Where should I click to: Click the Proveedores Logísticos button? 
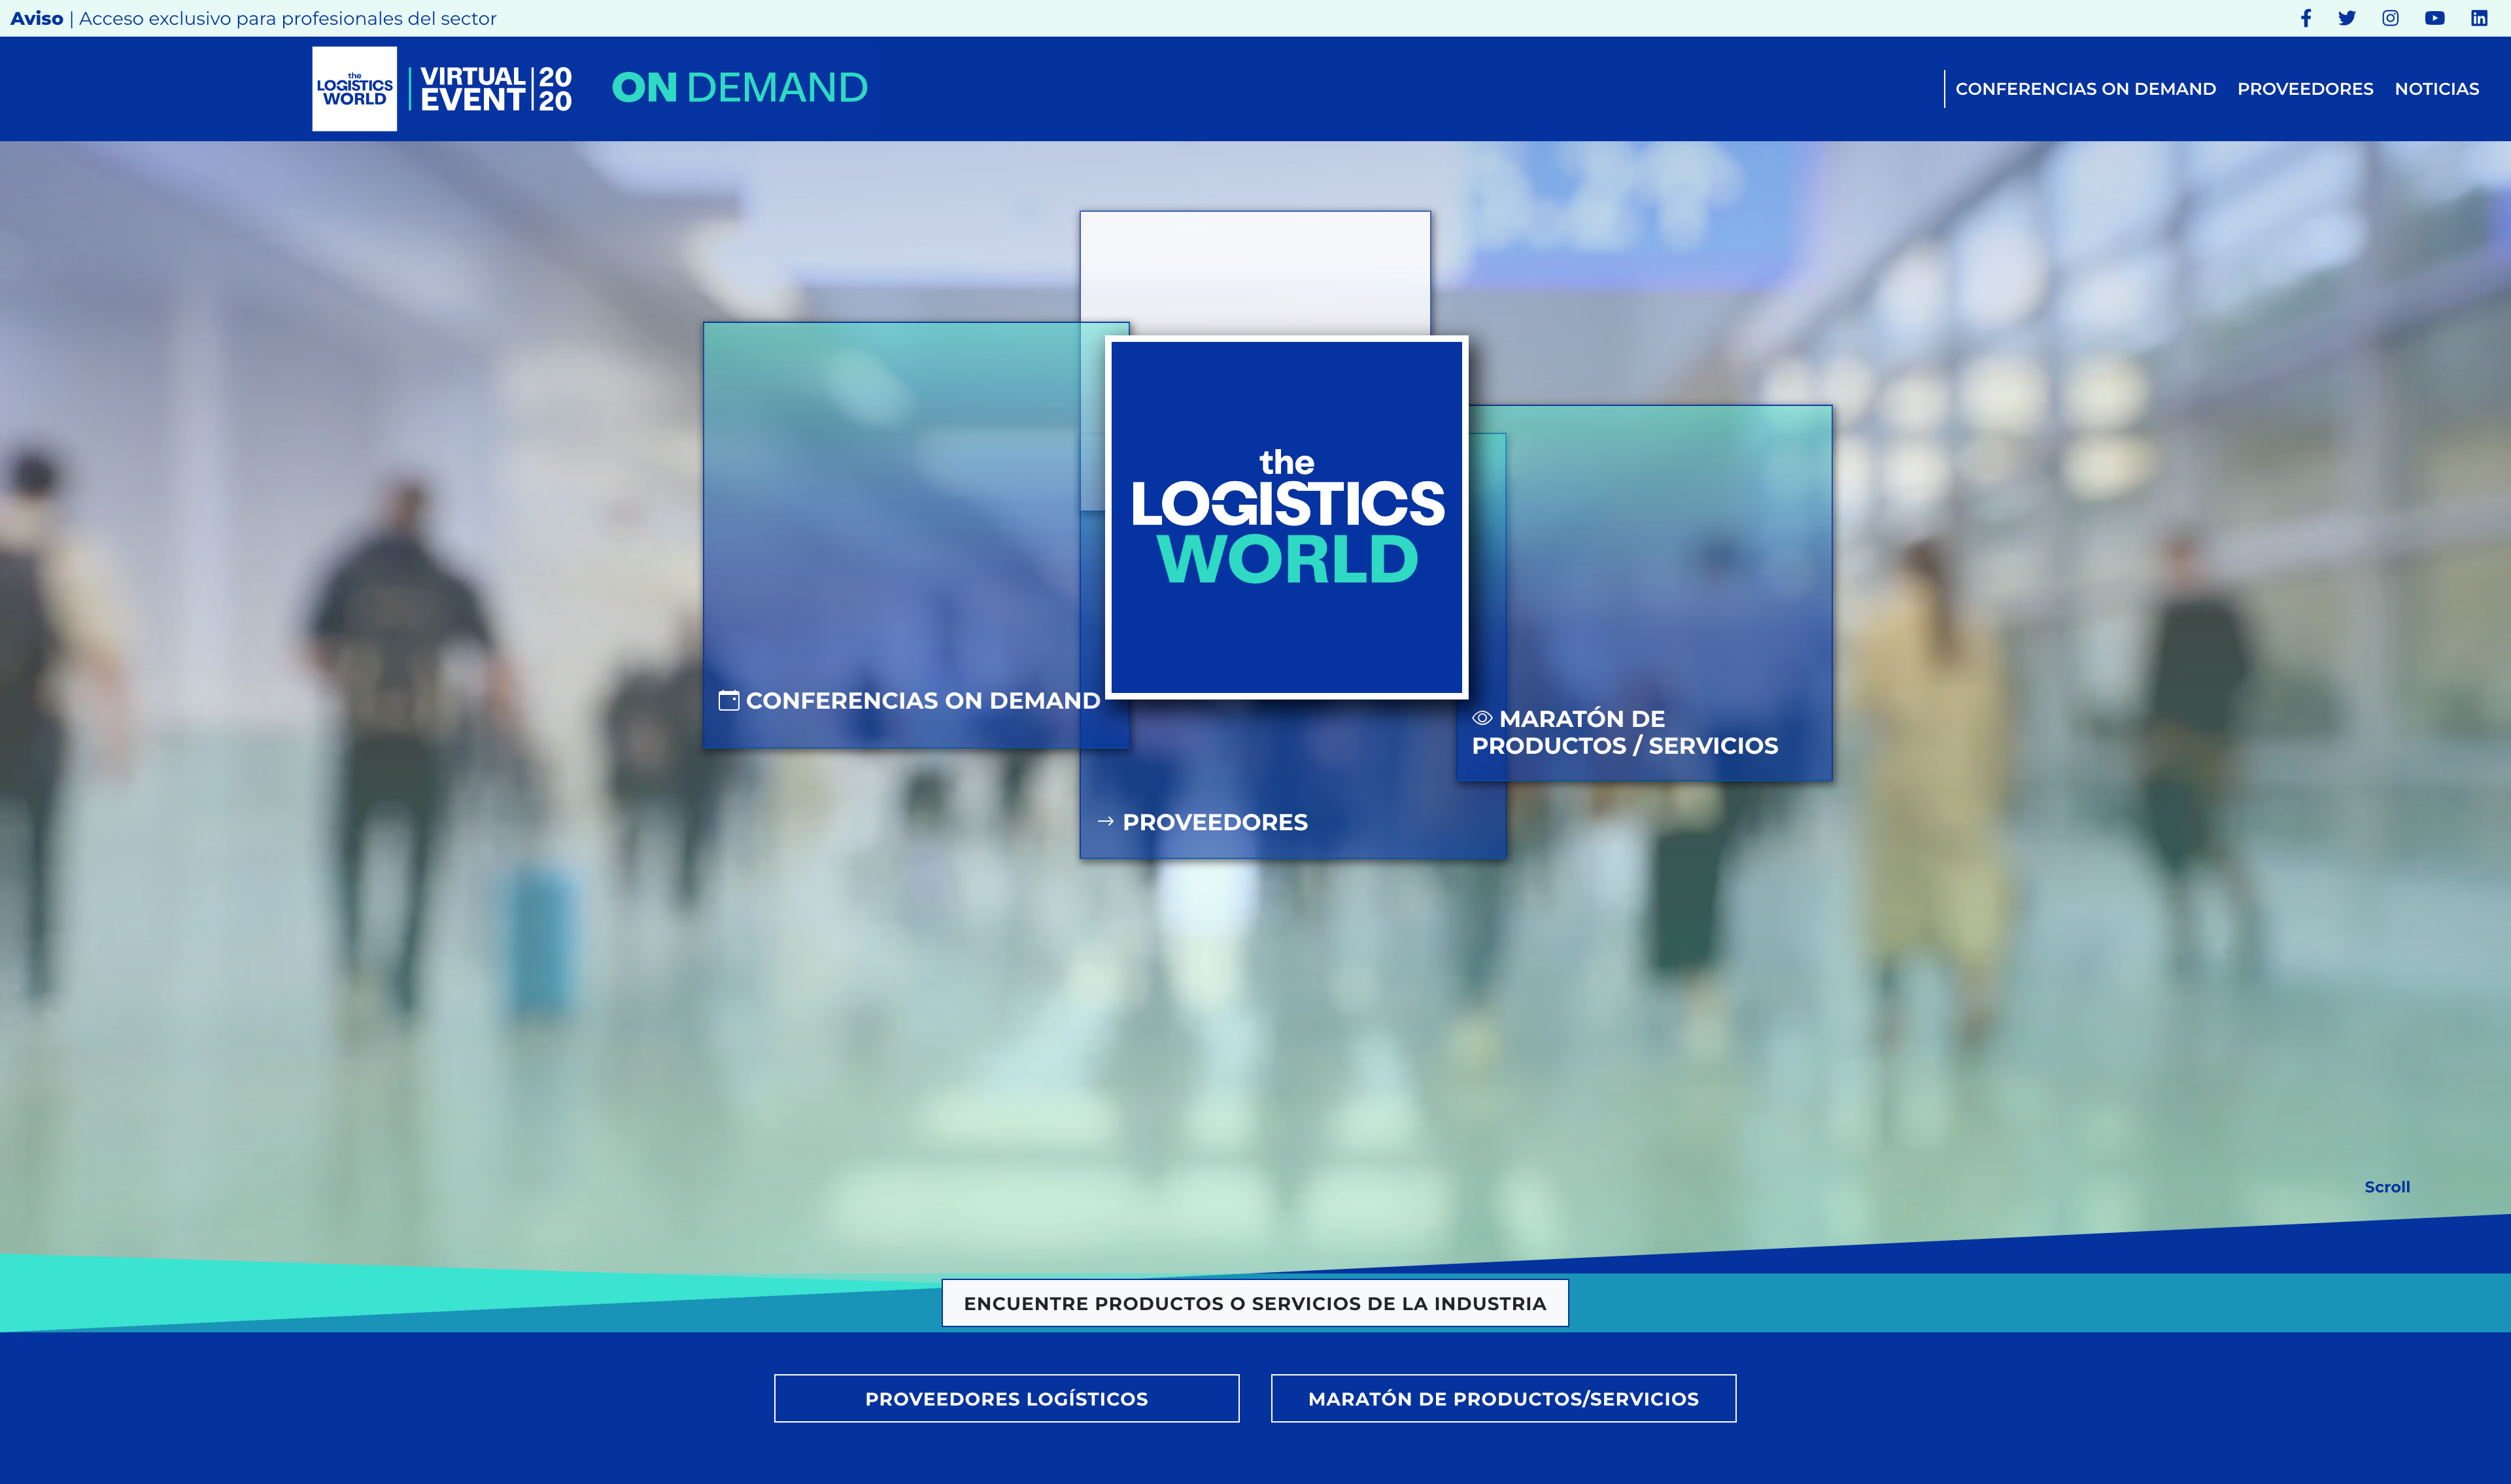[1006, 1398]
